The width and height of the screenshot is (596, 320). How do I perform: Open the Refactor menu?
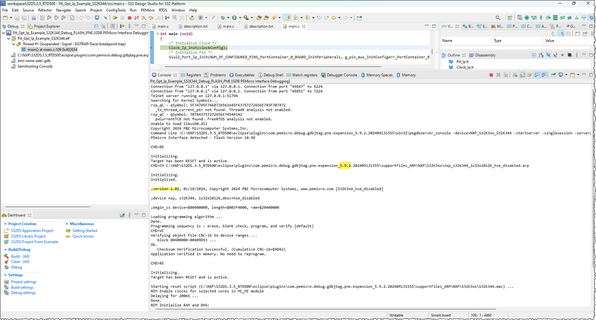click(45, 10)
